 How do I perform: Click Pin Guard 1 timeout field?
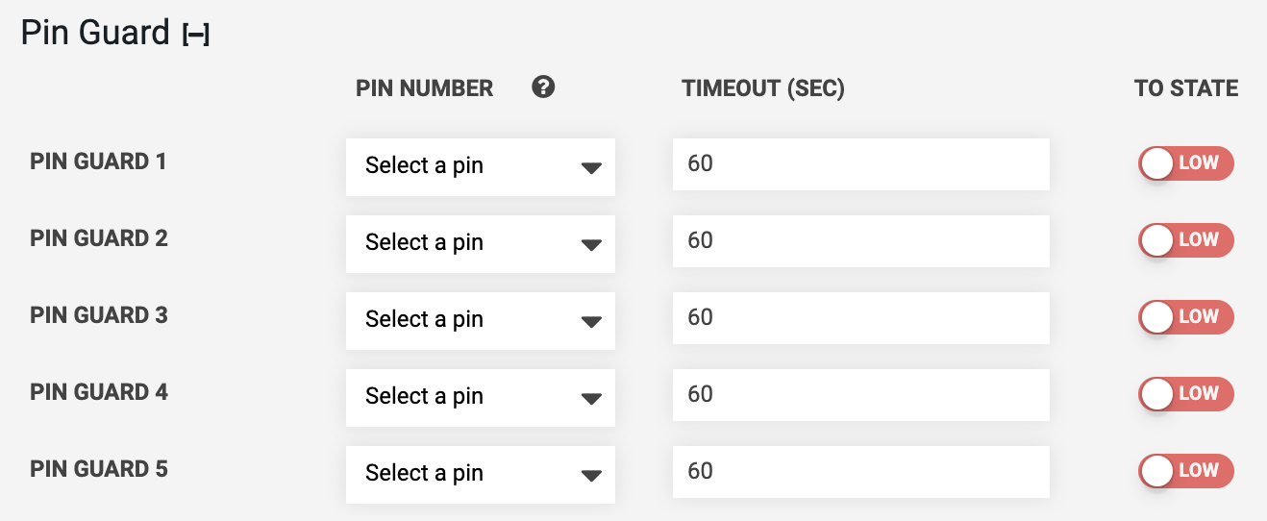coord(861,164)
